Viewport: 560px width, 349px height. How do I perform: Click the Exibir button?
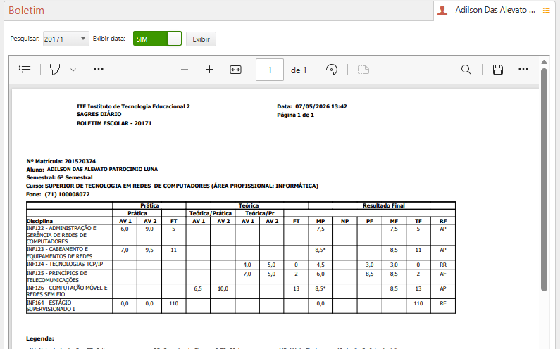tap(201, 39)
